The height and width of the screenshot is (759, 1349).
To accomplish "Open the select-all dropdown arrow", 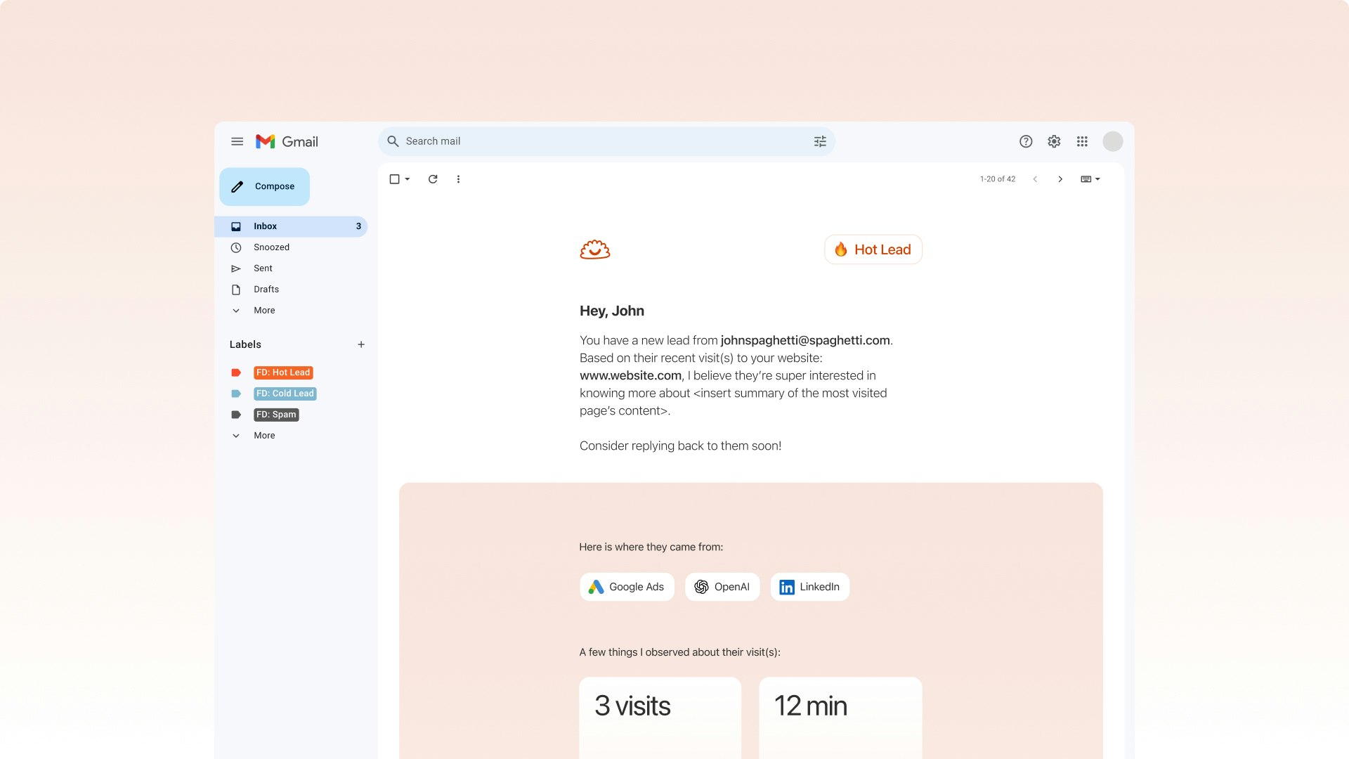I will pos(408,179).
